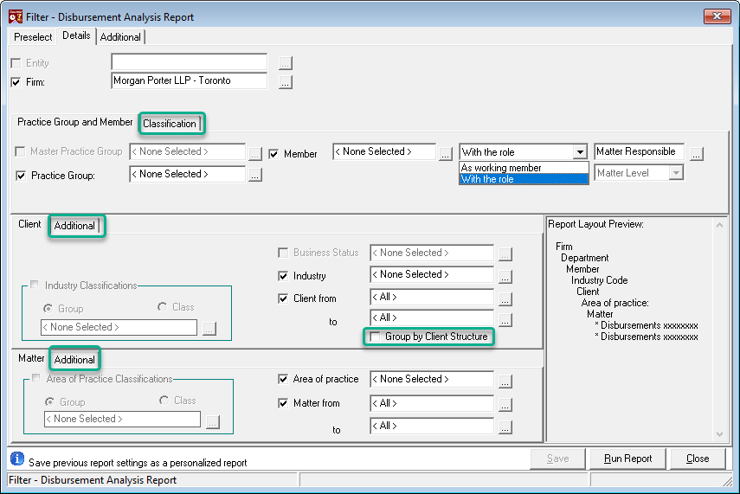Click scroll down arrow in Report Layout Preview

(x=719, y=434)
